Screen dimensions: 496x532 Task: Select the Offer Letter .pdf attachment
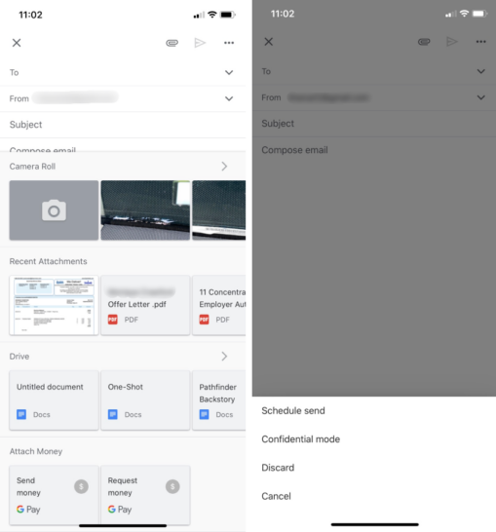coord(145,305)
